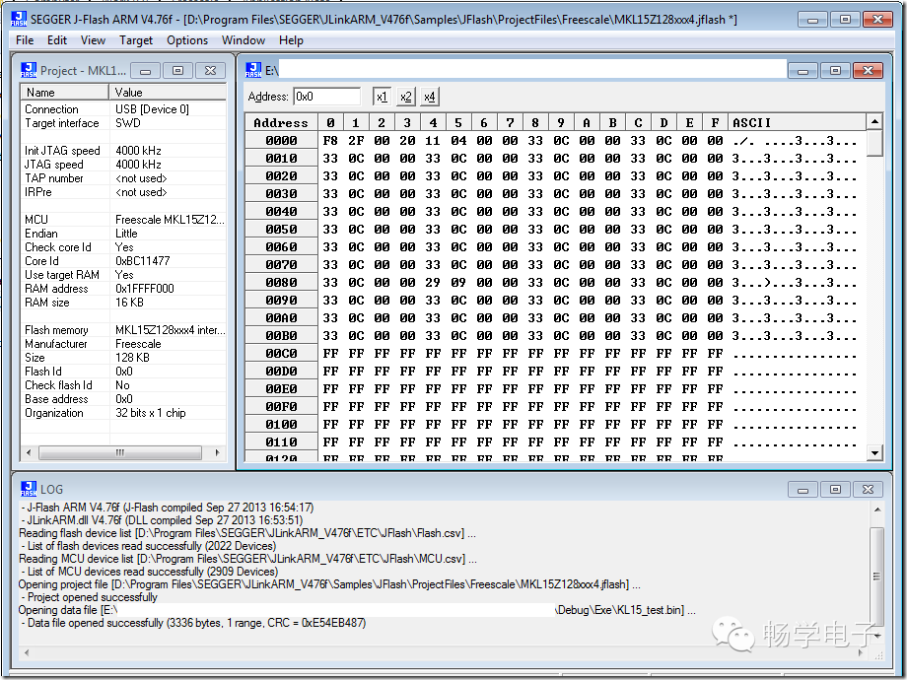
Task: Open the Target menu
Action: pos(136,40)
